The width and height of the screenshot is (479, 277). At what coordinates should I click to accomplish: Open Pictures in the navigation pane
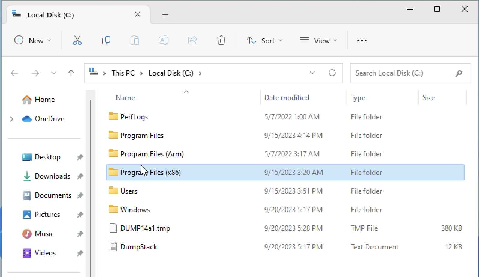click(x=41, y=215)
